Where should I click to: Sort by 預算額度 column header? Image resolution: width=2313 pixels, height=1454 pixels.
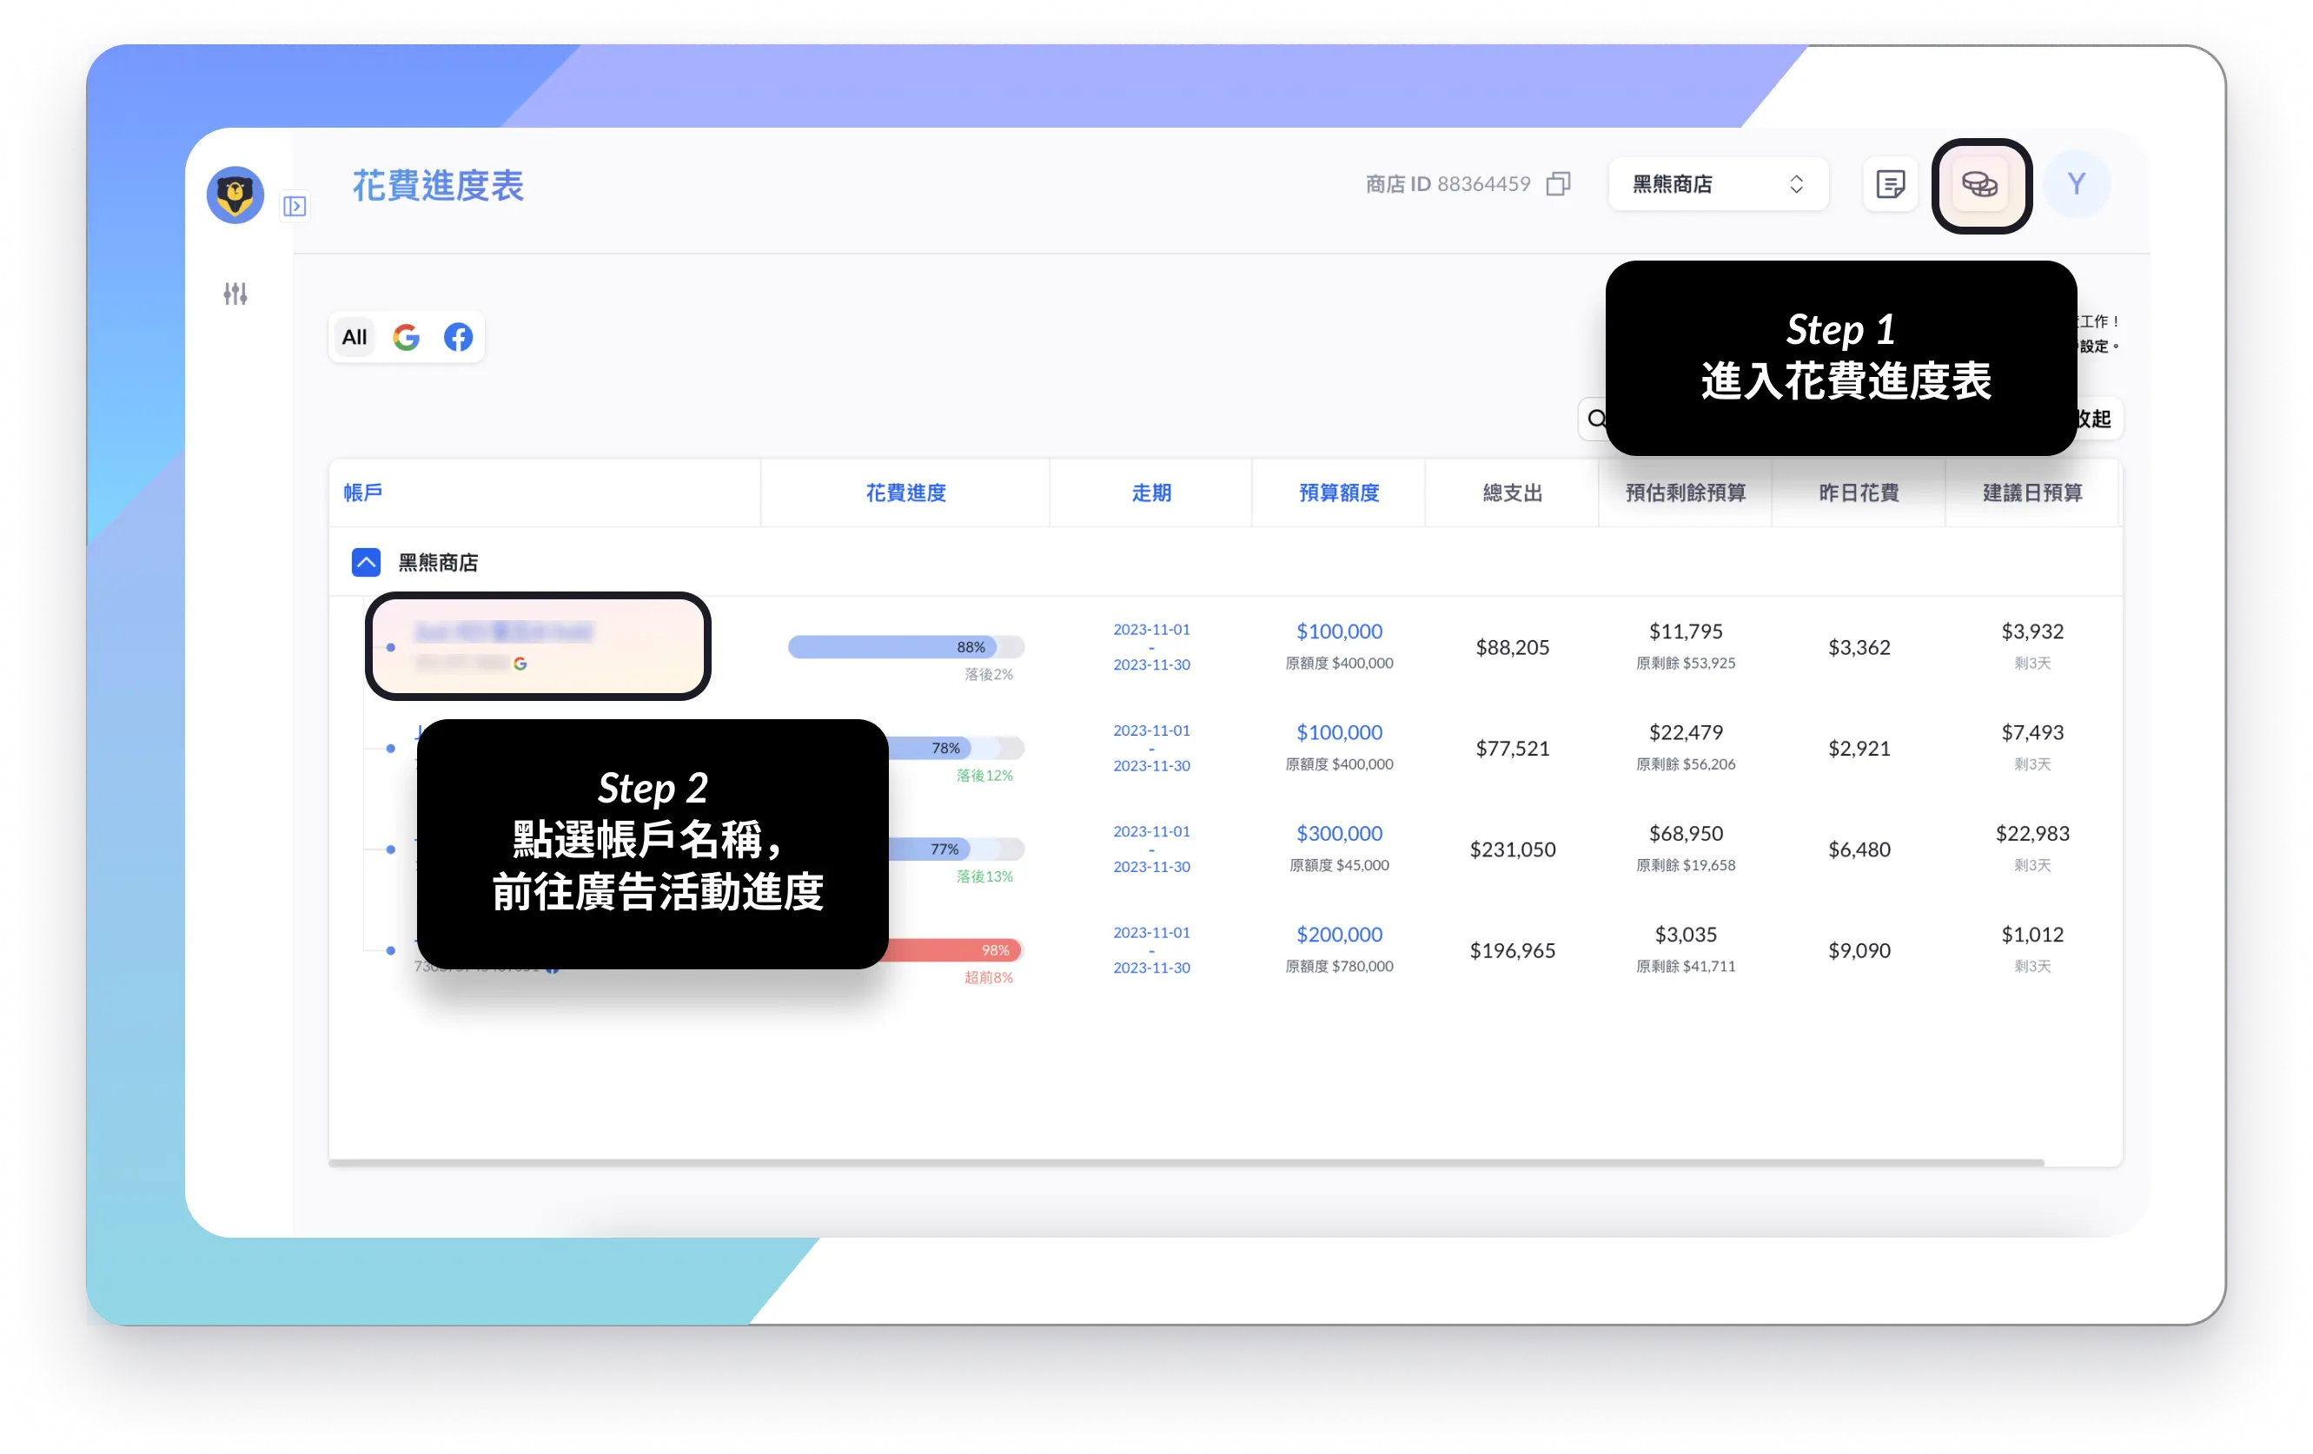tap(1338, 492)
